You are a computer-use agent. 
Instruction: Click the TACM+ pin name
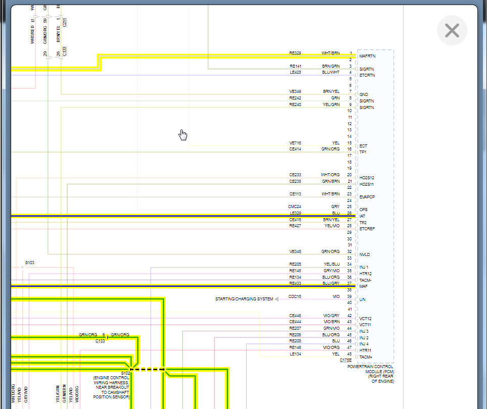coord(366,357)
